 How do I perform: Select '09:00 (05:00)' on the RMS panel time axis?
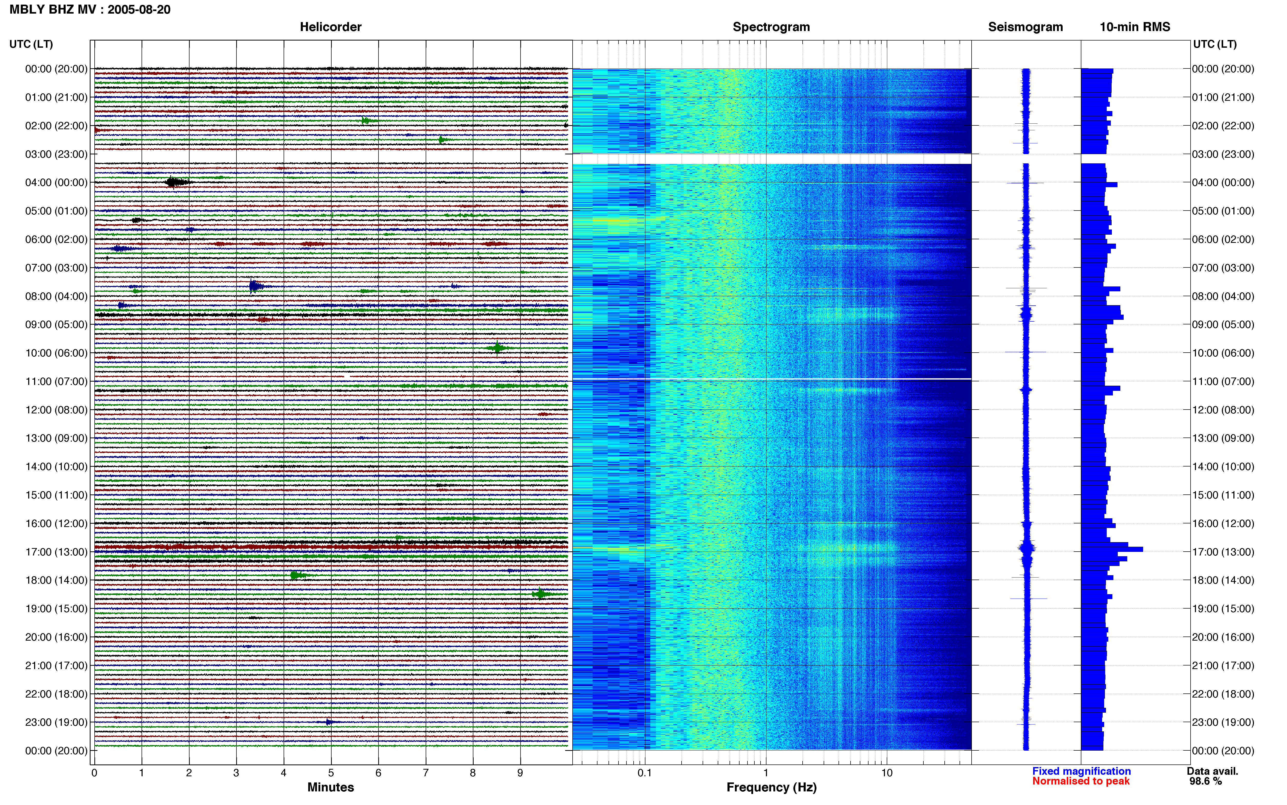click(x=1223, y=325)
